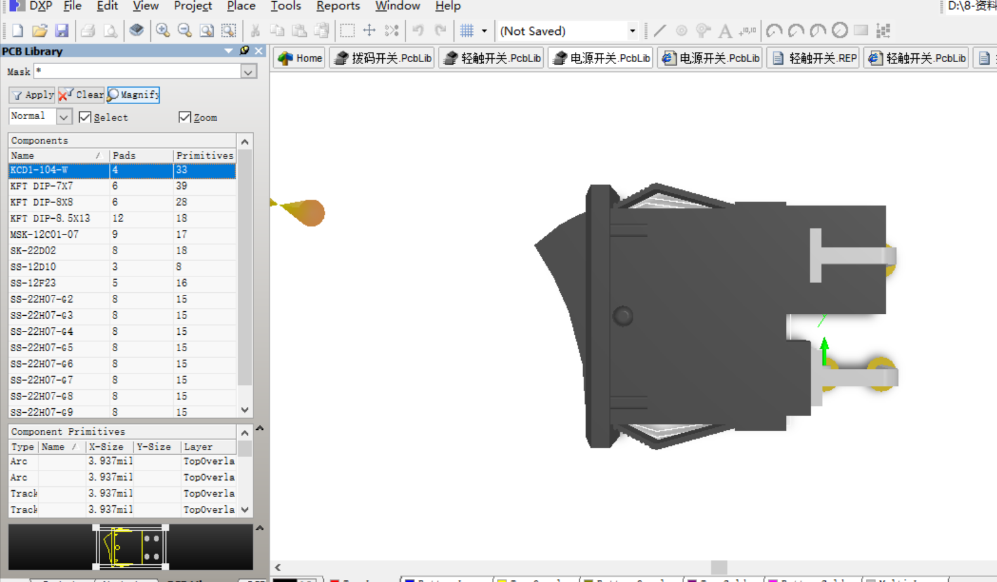Zoom out using magnifier minus icon

[x=184, y=30]
